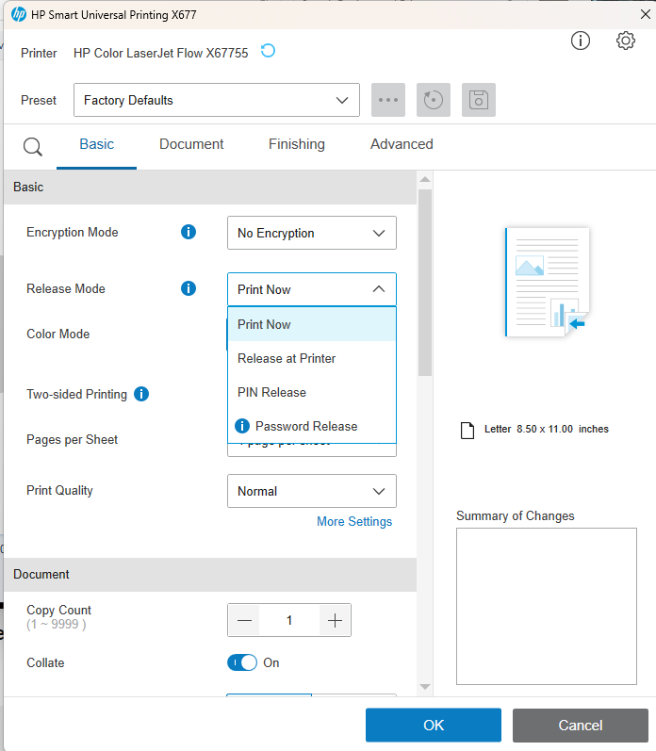This screenshot has height=751, width=656.
Task: Show Two-sided Printing info icon
Action: tap(141, 394)
